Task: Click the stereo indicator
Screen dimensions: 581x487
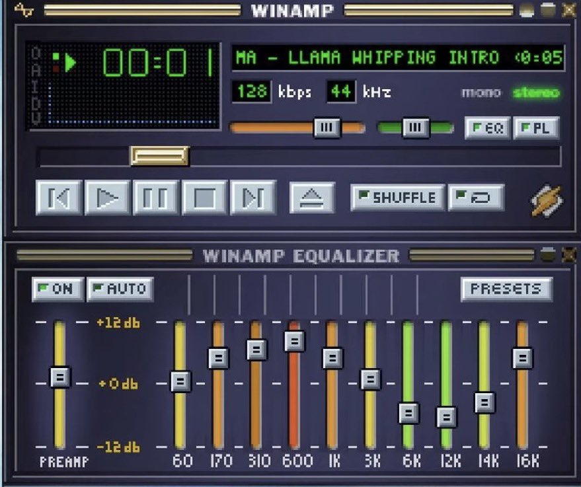Action: [536, 93]
